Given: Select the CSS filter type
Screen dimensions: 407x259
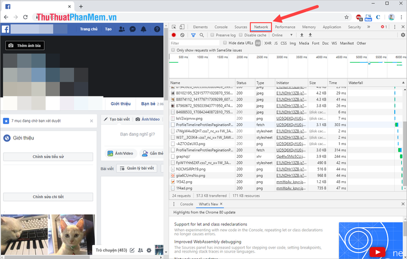Looking at the screenshot, I should (x=284, y=44).
